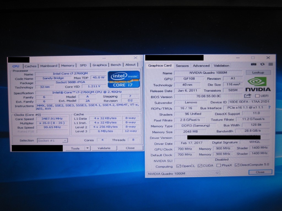Click the Core Speed value 3487.91 MHz
This screenshot has height=211, width=282.
click(x=52, y=119)
